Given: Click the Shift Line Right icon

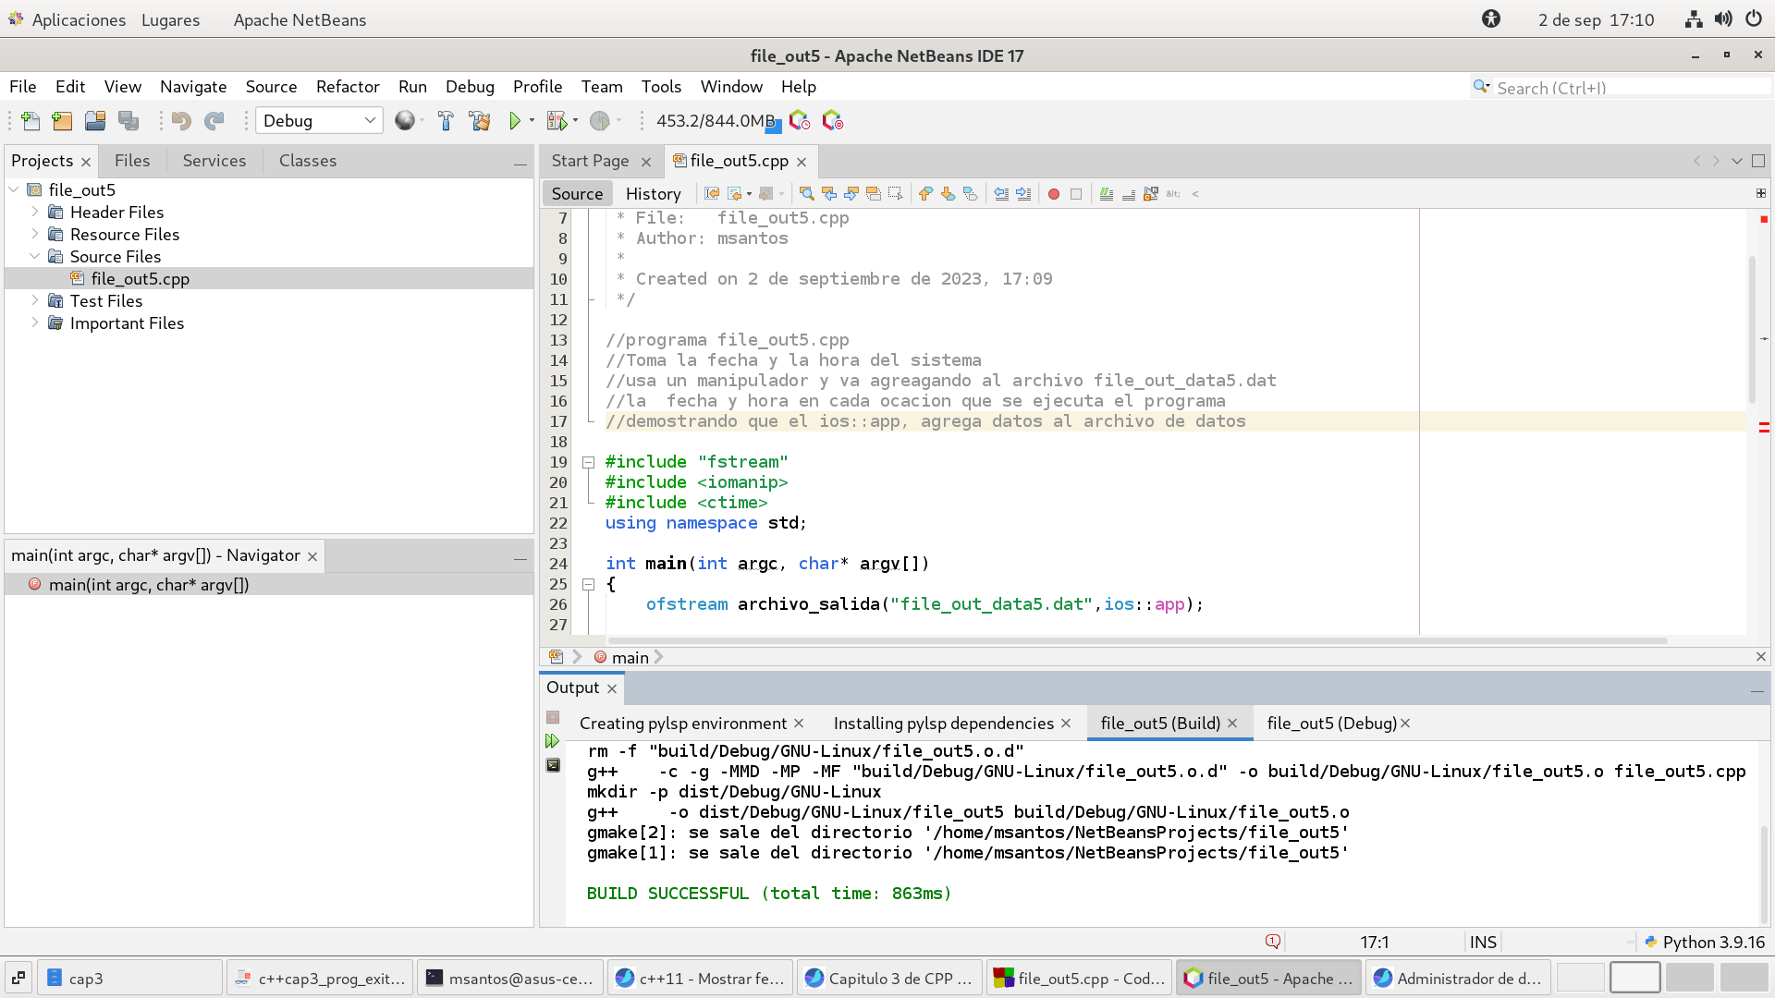Looking at the screenshot, I should click(1023, 194).
